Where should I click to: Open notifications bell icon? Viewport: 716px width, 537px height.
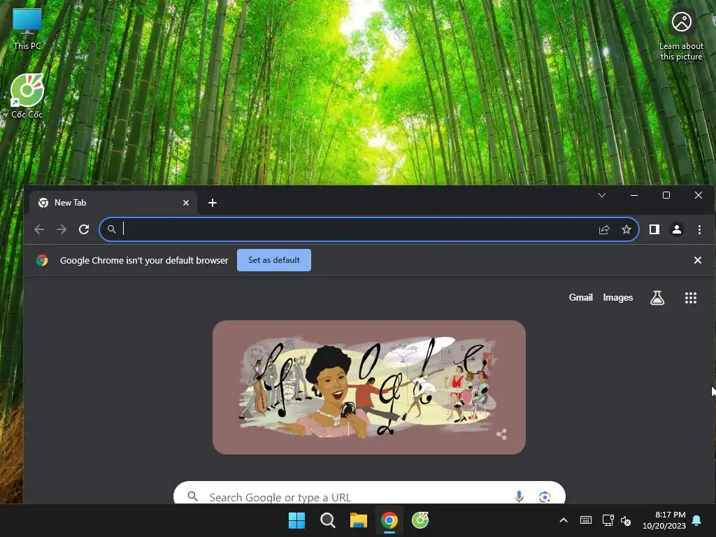coord(696,520)
